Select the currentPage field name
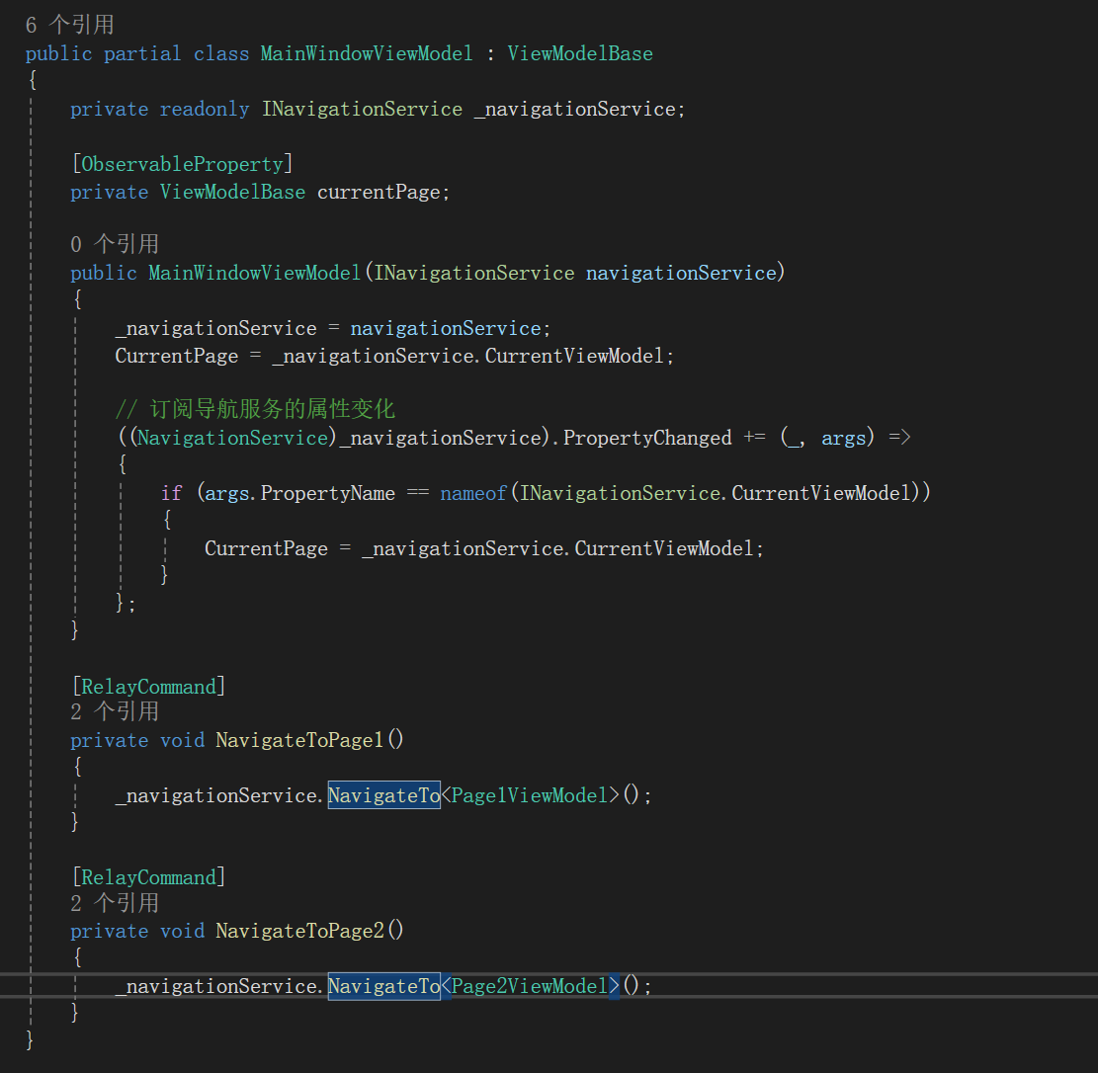Viewport: 1098px width, 1073px height. (380, 192)
